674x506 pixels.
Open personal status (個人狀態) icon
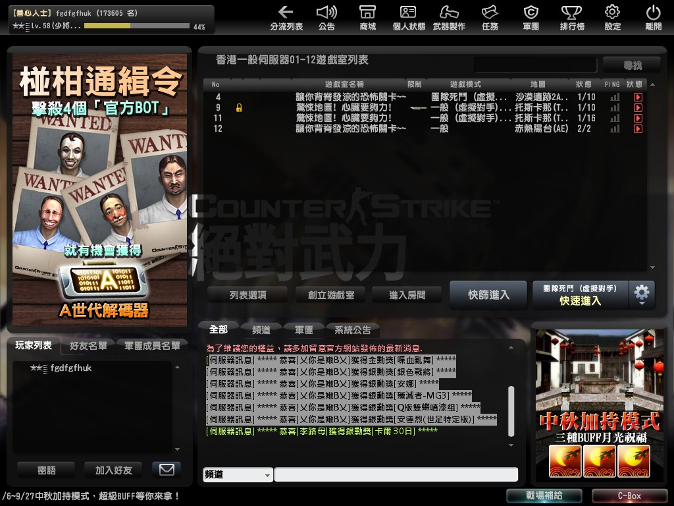point(408,18)
